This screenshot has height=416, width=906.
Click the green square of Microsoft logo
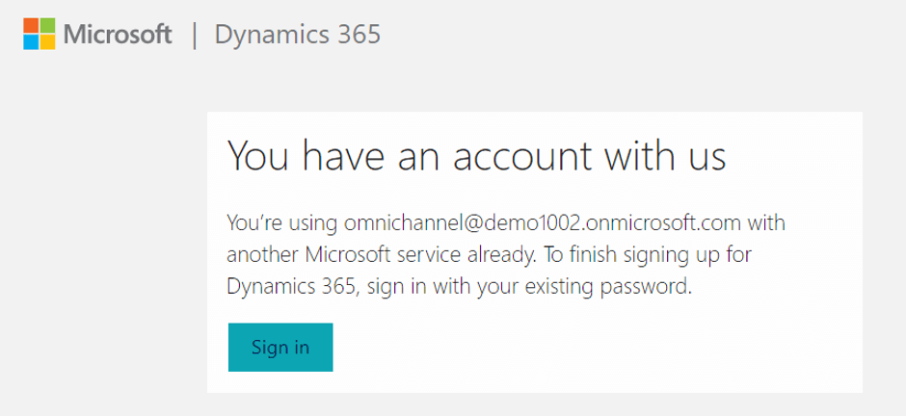[x=48, y=25]
